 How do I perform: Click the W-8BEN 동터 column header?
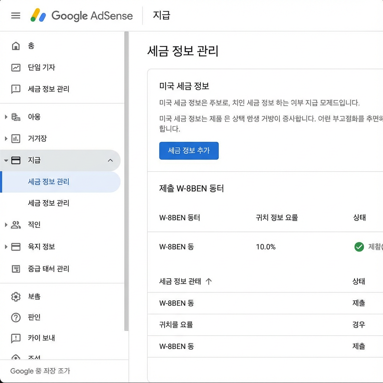coord(180,218)
